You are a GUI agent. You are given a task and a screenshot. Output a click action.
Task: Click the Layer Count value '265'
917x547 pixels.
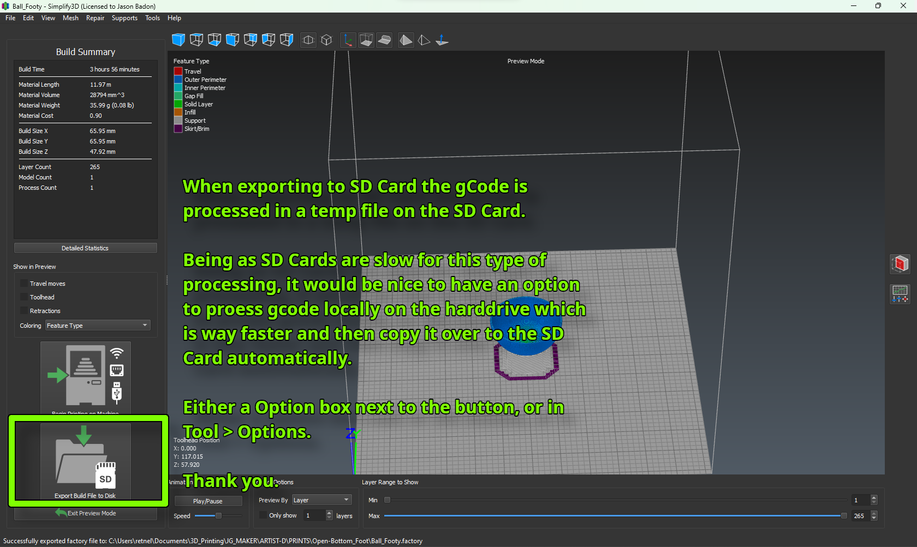(95, 167)
